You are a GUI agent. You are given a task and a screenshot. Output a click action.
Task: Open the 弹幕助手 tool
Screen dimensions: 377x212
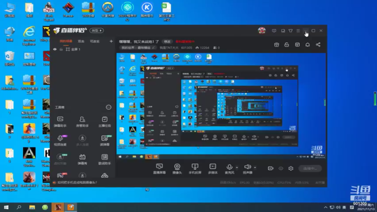pyautogui.click(x=60, y=121)
